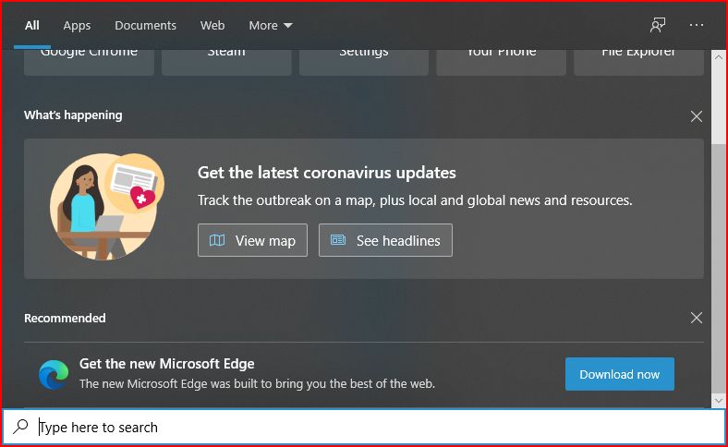Click the View map button
This screenshot has width=728, height=447.
tap(252, 240)
